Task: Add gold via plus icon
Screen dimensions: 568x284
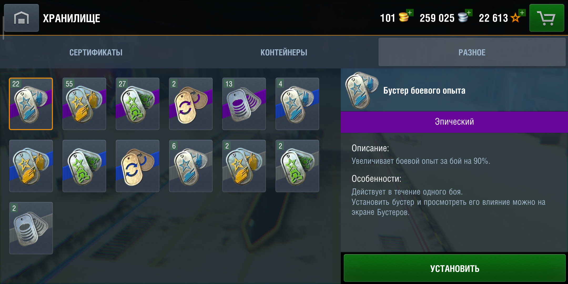Action: pos(410,13)
